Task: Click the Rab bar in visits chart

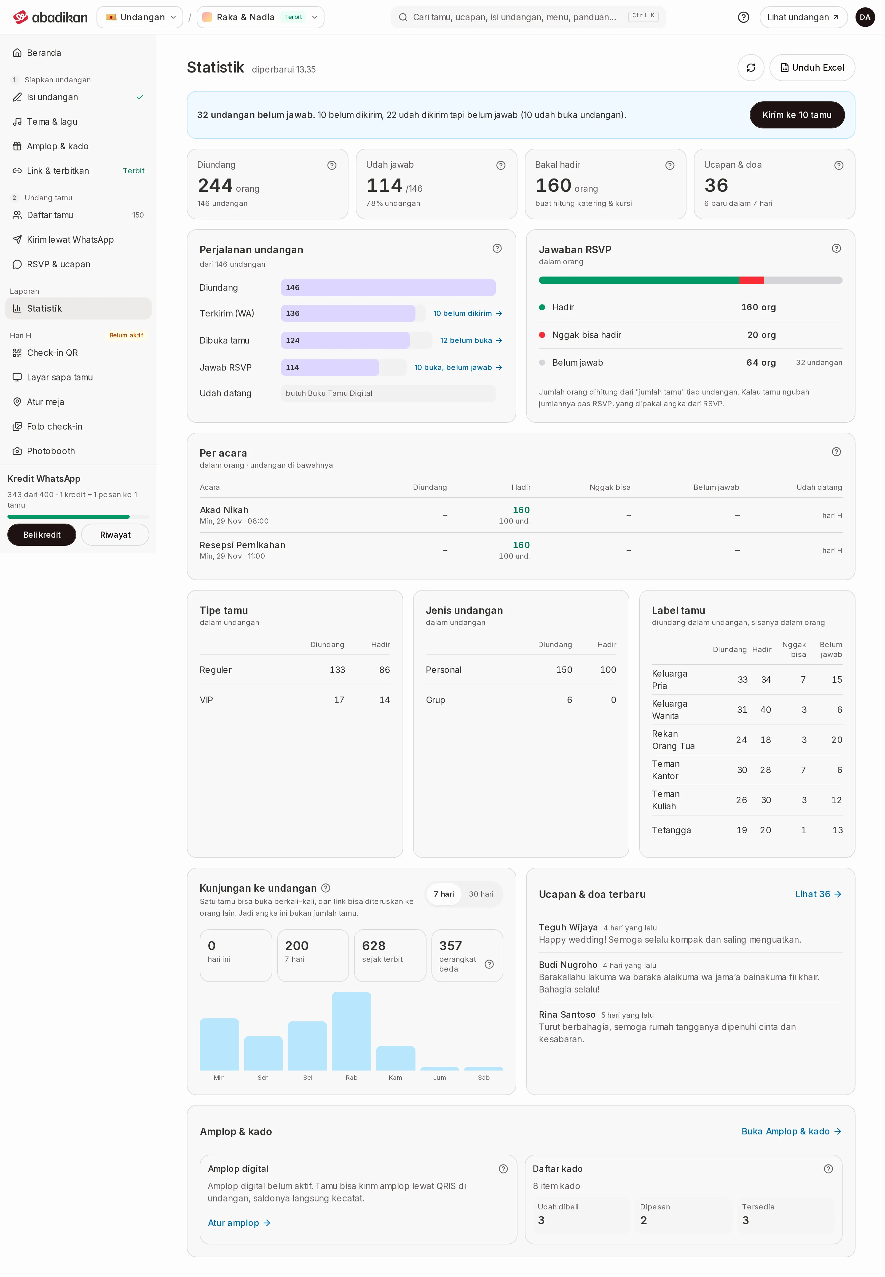Action: click(351, 1031)
